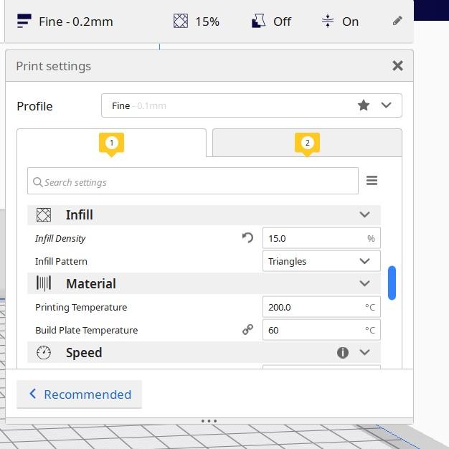Click the Build Plate Temperature field

click(321, 330)
